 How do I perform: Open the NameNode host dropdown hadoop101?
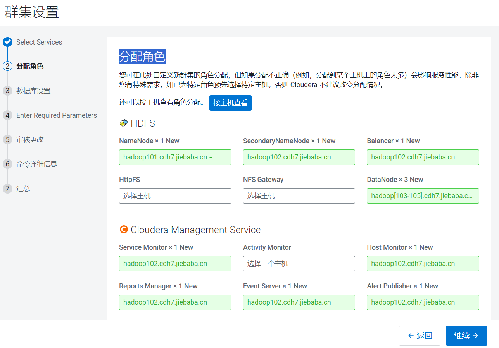175,157
